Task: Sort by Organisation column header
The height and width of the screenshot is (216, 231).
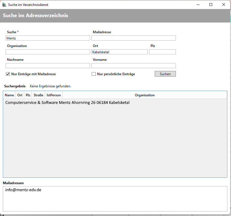Action: click(x=145, y=95)
